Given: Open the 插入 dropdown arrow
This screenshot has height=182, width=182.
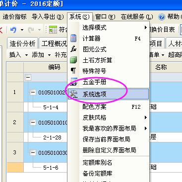Looking at the screenshot, I should tap(26, 55).
